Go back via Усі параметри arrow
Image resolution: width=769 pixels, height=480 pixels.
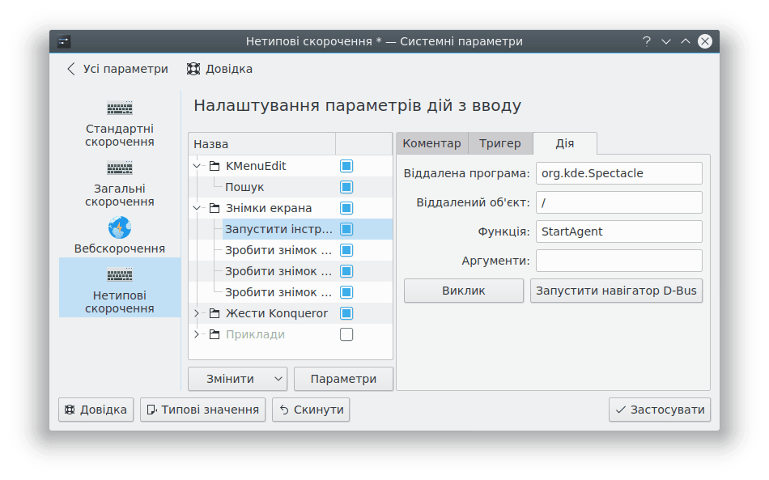click(71, 69)
